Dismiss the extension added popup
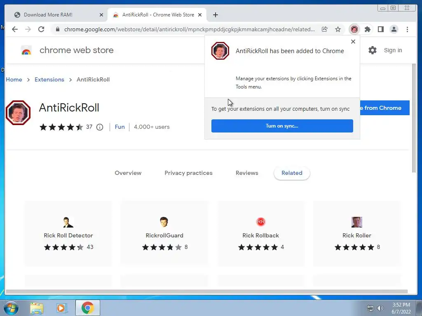This screenshot has height=316, width=422. (x=353, y=42)
